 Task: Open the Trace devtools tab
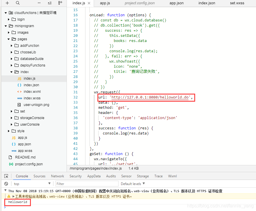158,176
